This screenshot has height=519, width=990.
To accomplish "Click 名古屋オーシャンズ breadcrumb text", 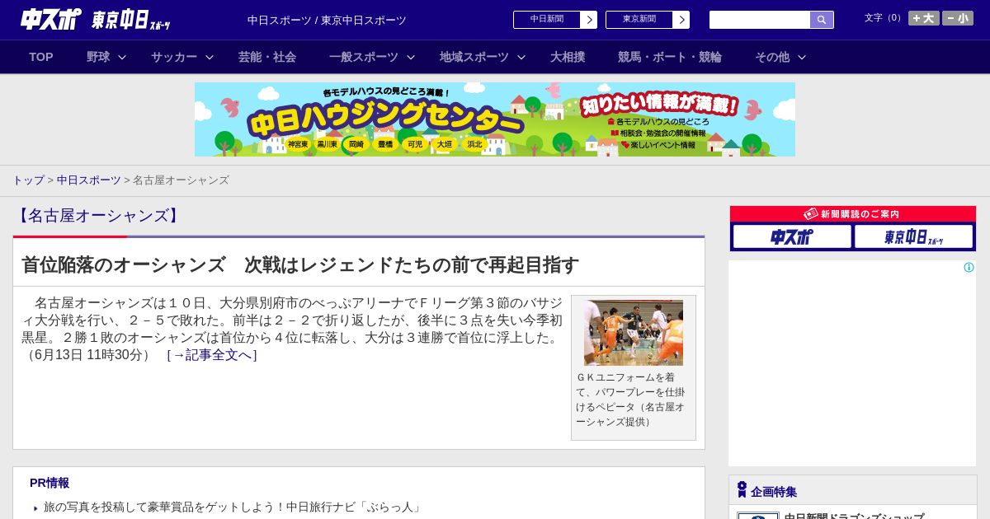I will coord(181,180).
